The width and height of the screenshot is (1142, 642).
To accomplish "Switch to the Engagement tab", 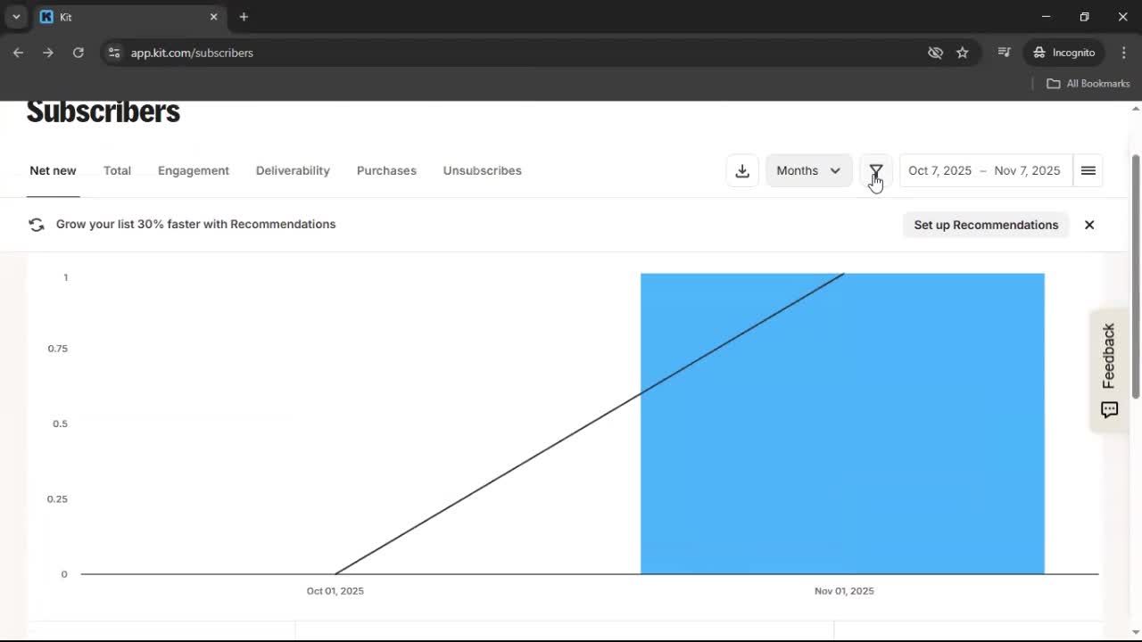I will click(x=193, y=170).
